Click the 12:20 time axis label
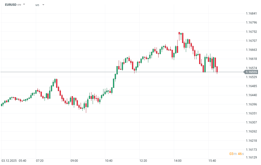Screen dimensions: 261x165 (x=143, y=160)
